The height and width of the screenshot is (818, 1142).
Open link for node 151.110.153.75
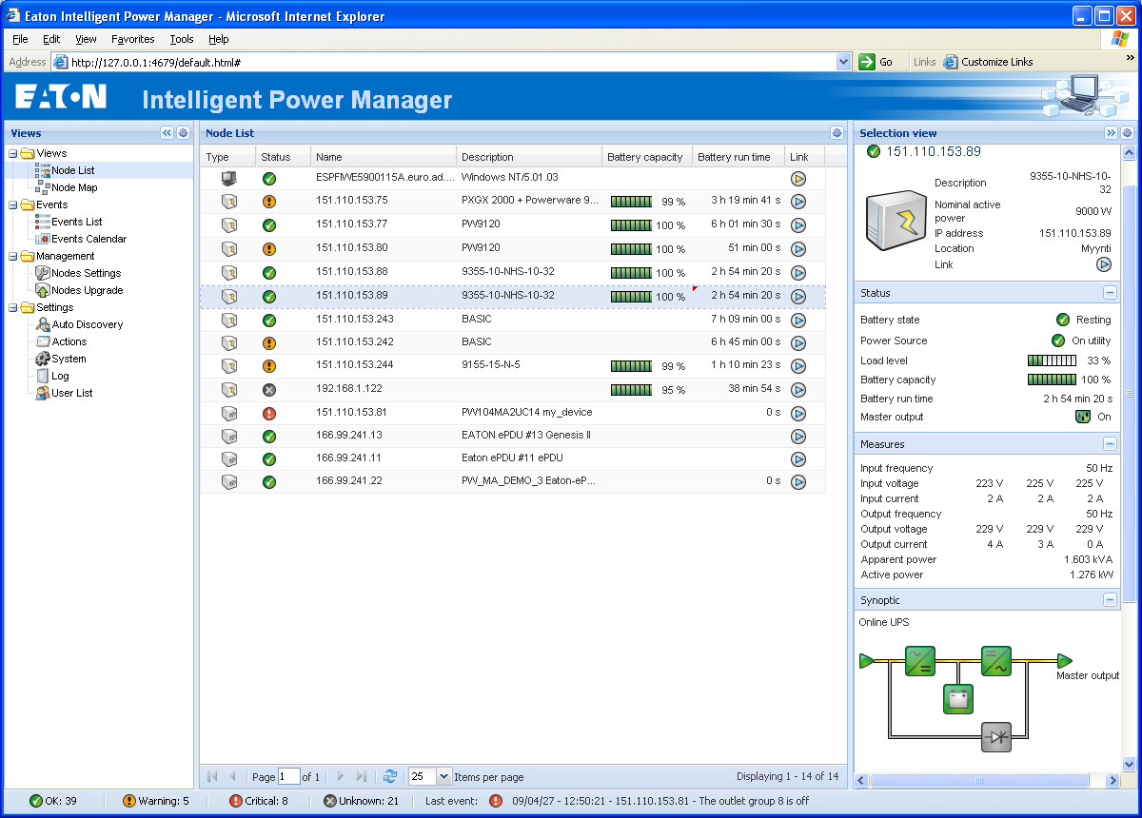tap(798, 202)
